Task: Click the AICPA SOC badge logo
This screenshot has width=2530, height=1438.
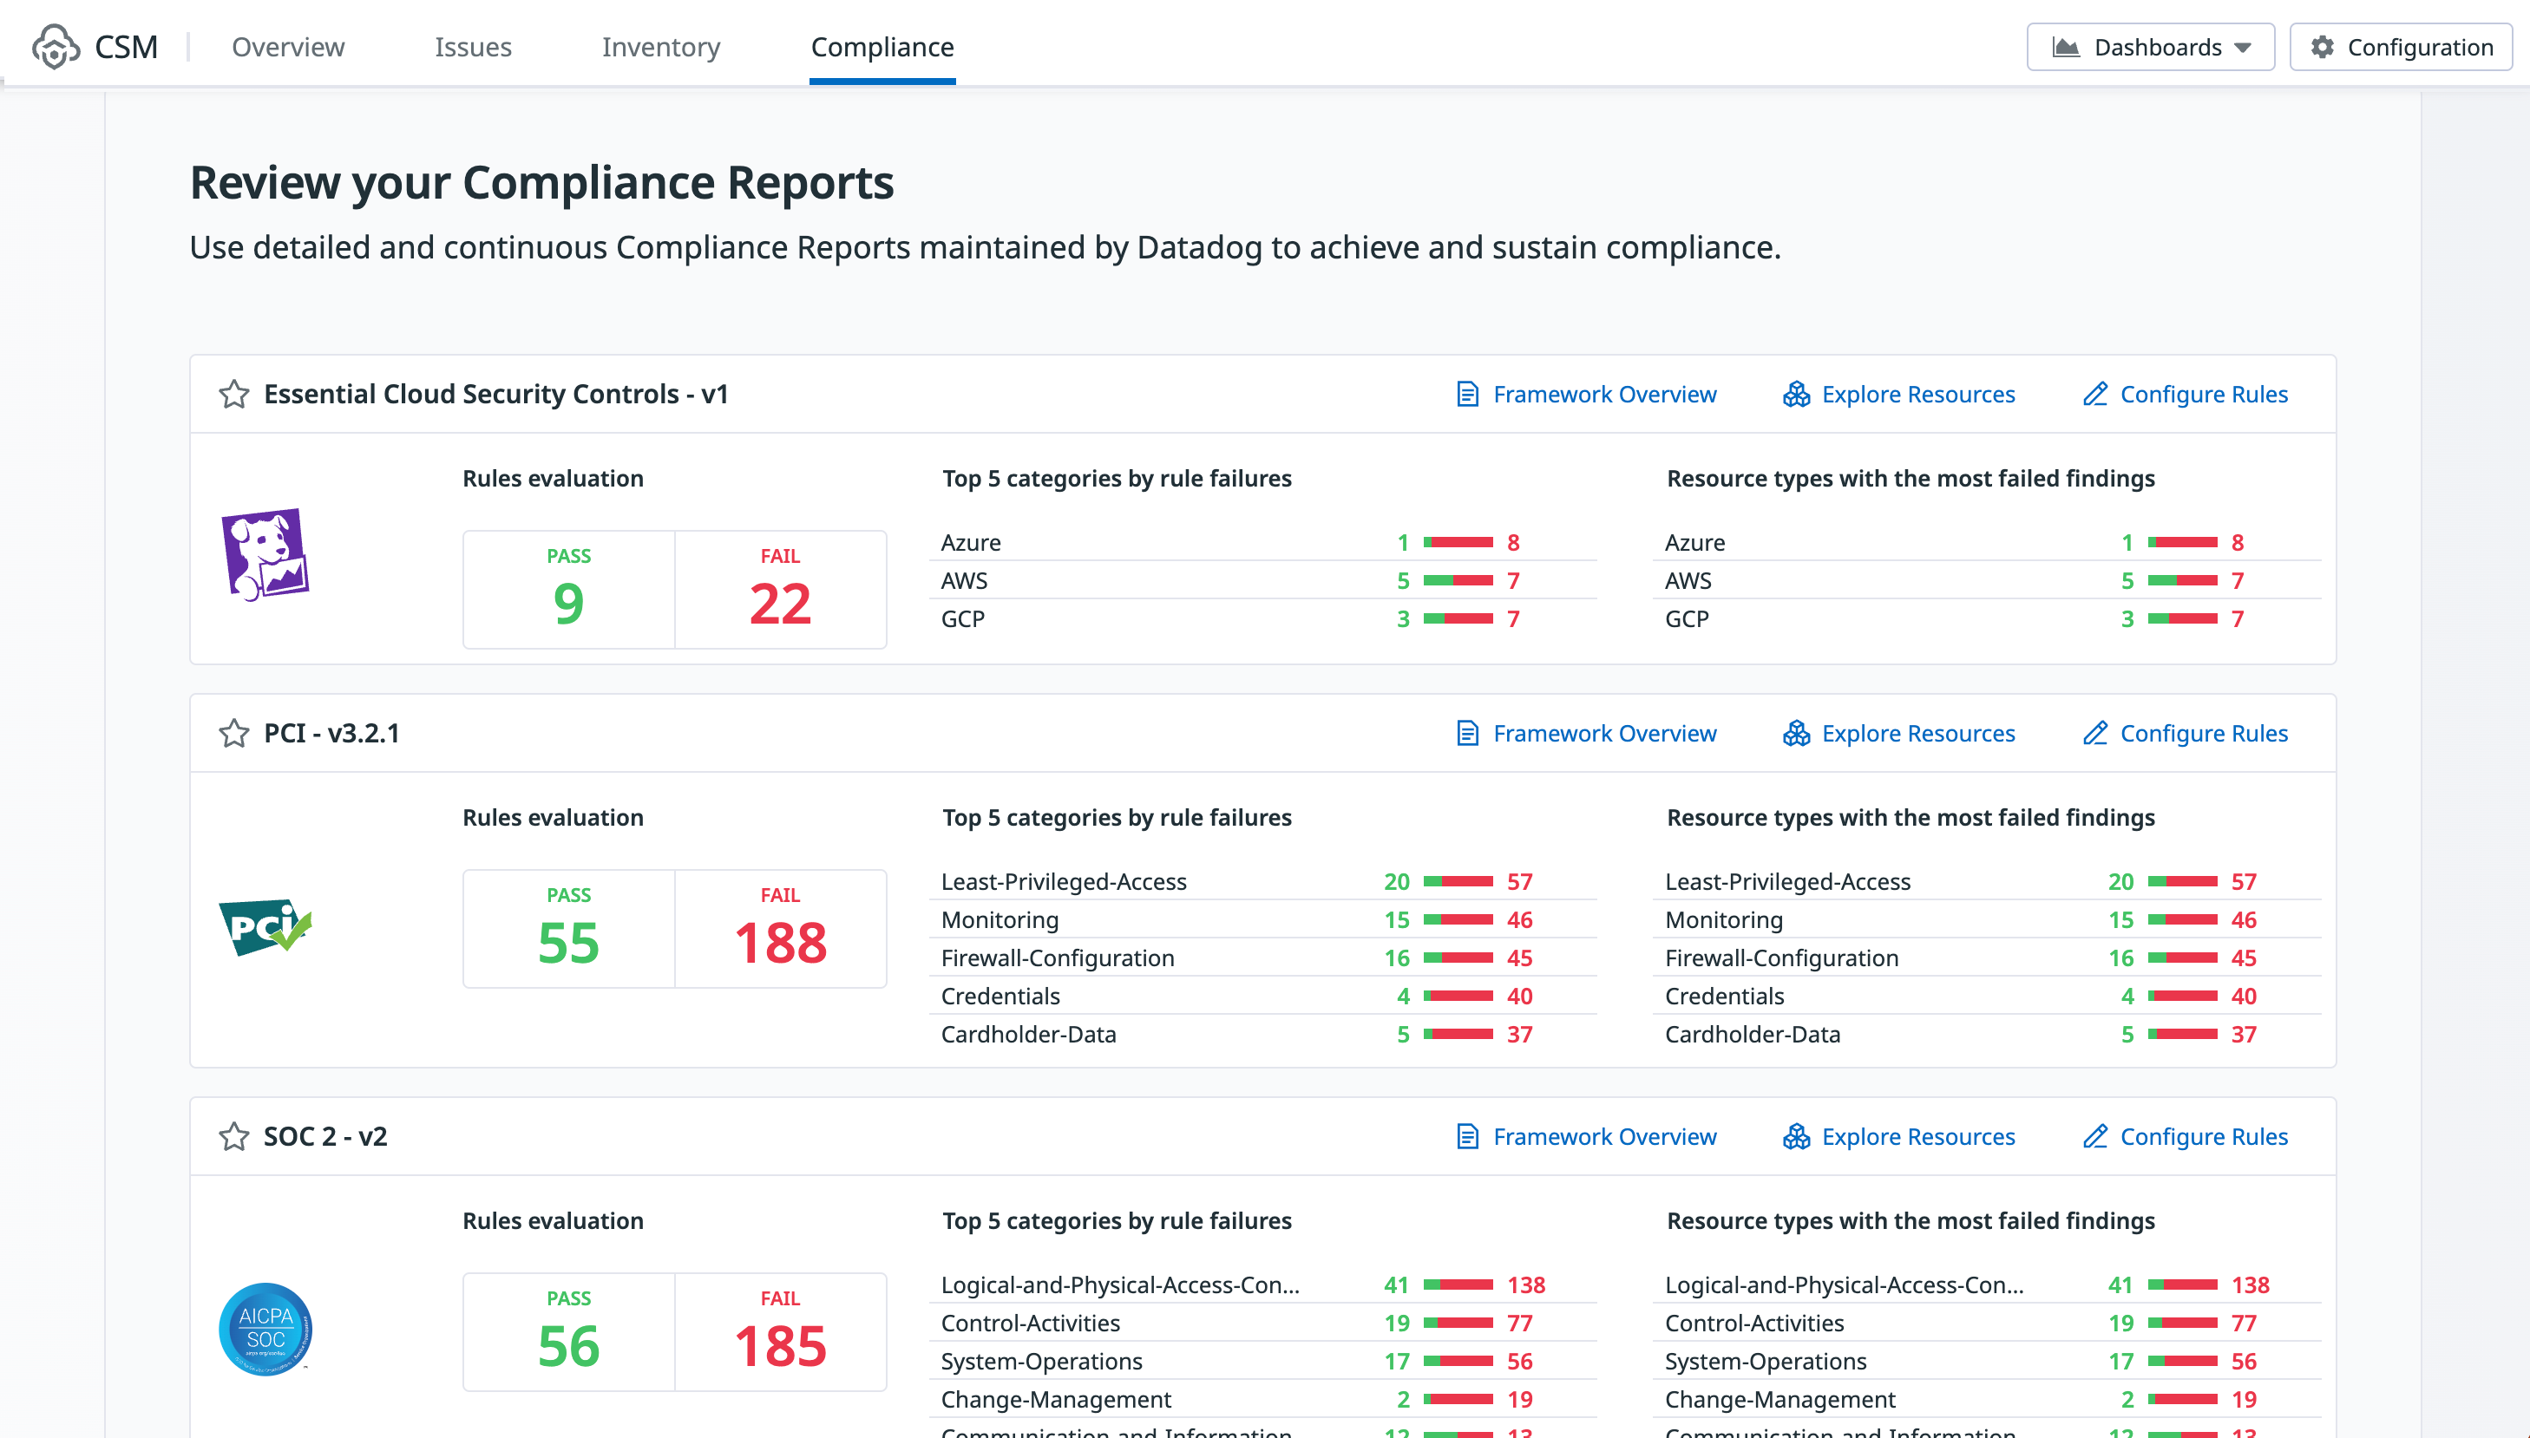Action: pos(265,1330)
